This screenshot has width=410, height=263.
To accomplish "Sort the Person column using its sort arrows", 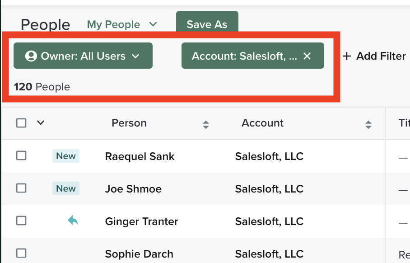I will tap(206, 123).
